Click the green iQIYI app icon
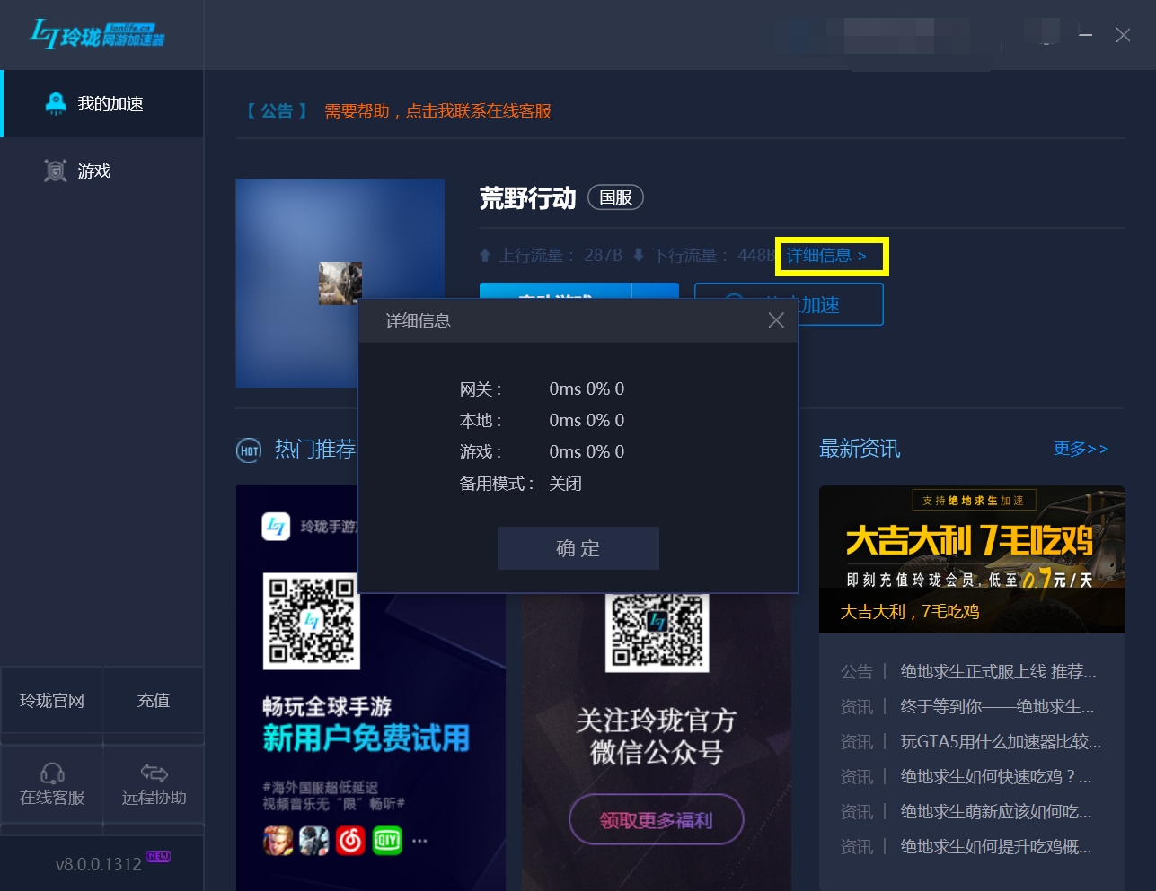Screen dimensions: 1156x891 pyautogui.click(x=387, y=841)
